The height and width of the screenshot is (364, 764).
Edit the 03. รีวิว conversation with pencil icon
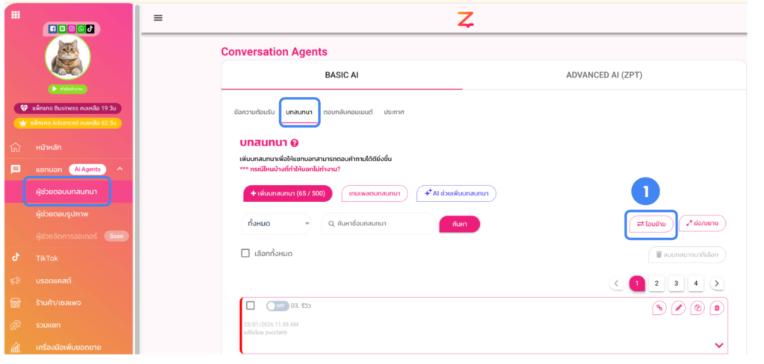[x=678, y=307]
